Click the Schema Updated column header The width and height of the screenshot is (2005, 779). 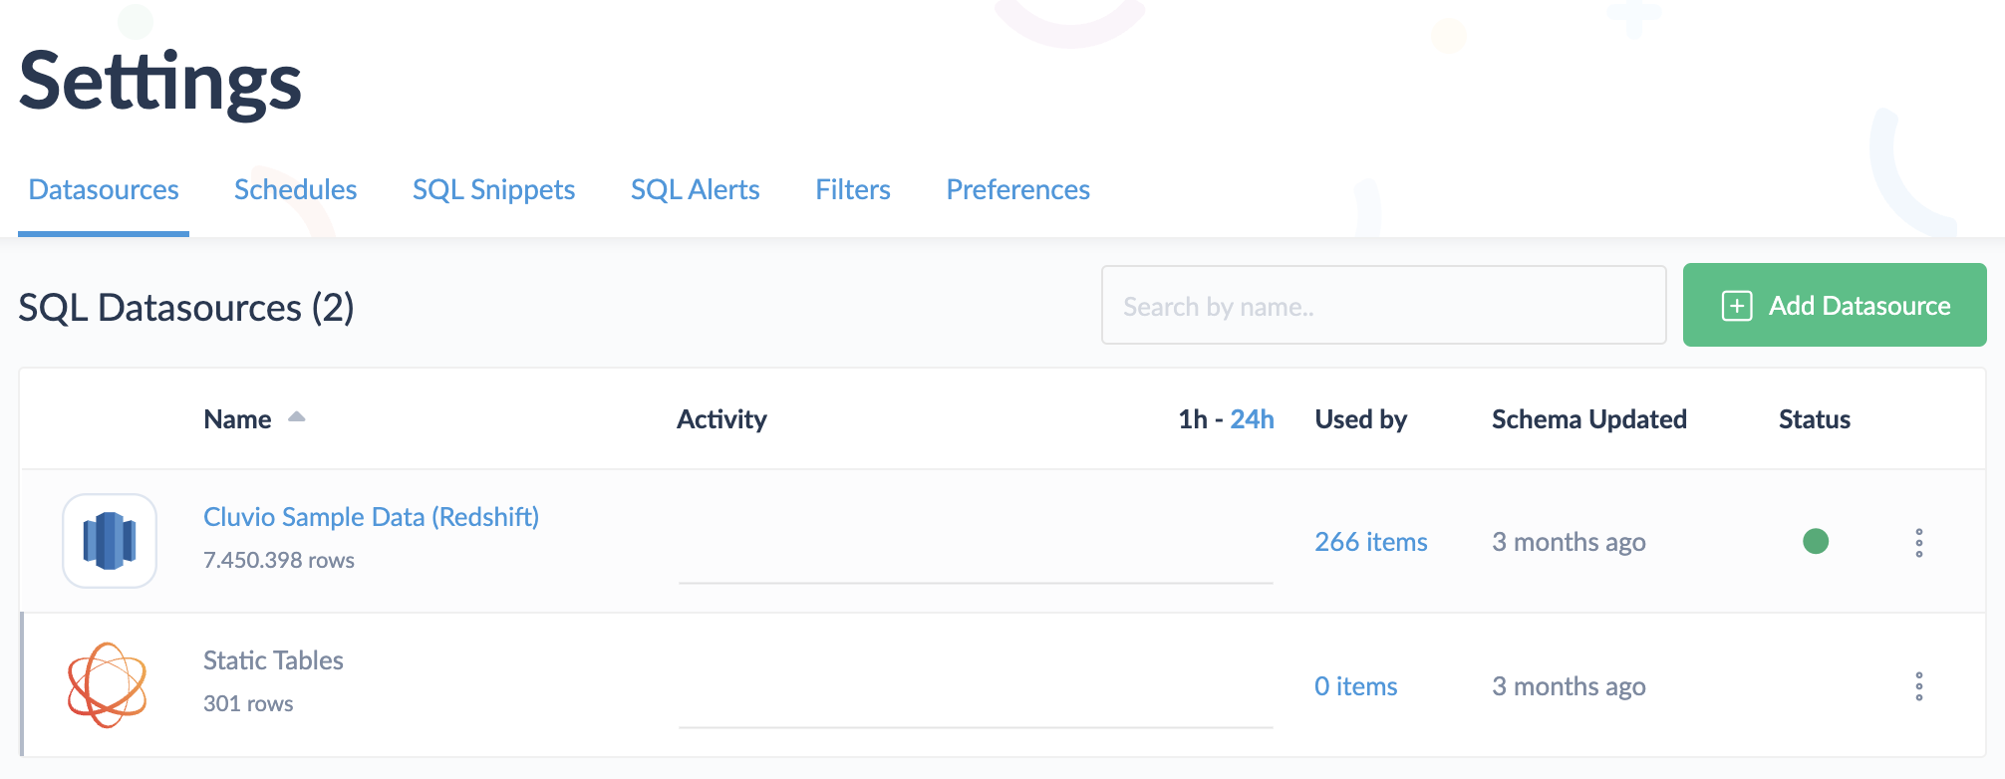coord(1588,419)
